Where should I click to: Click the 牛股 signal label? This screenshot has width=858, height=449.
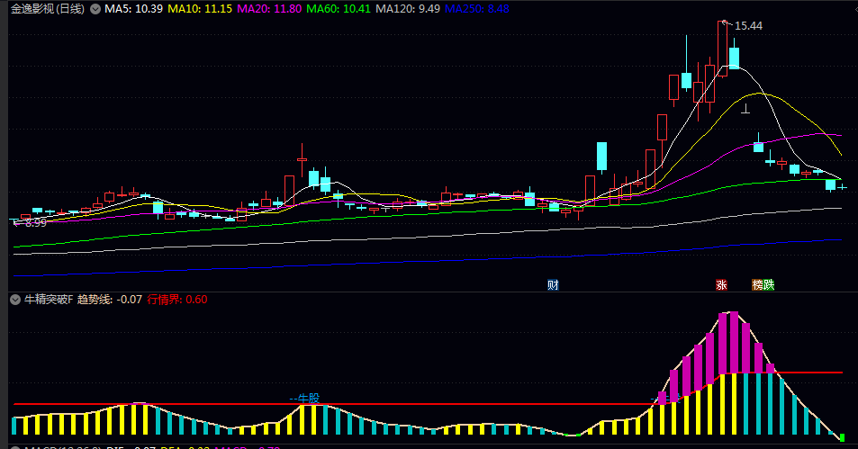click(x=309, y=397)
